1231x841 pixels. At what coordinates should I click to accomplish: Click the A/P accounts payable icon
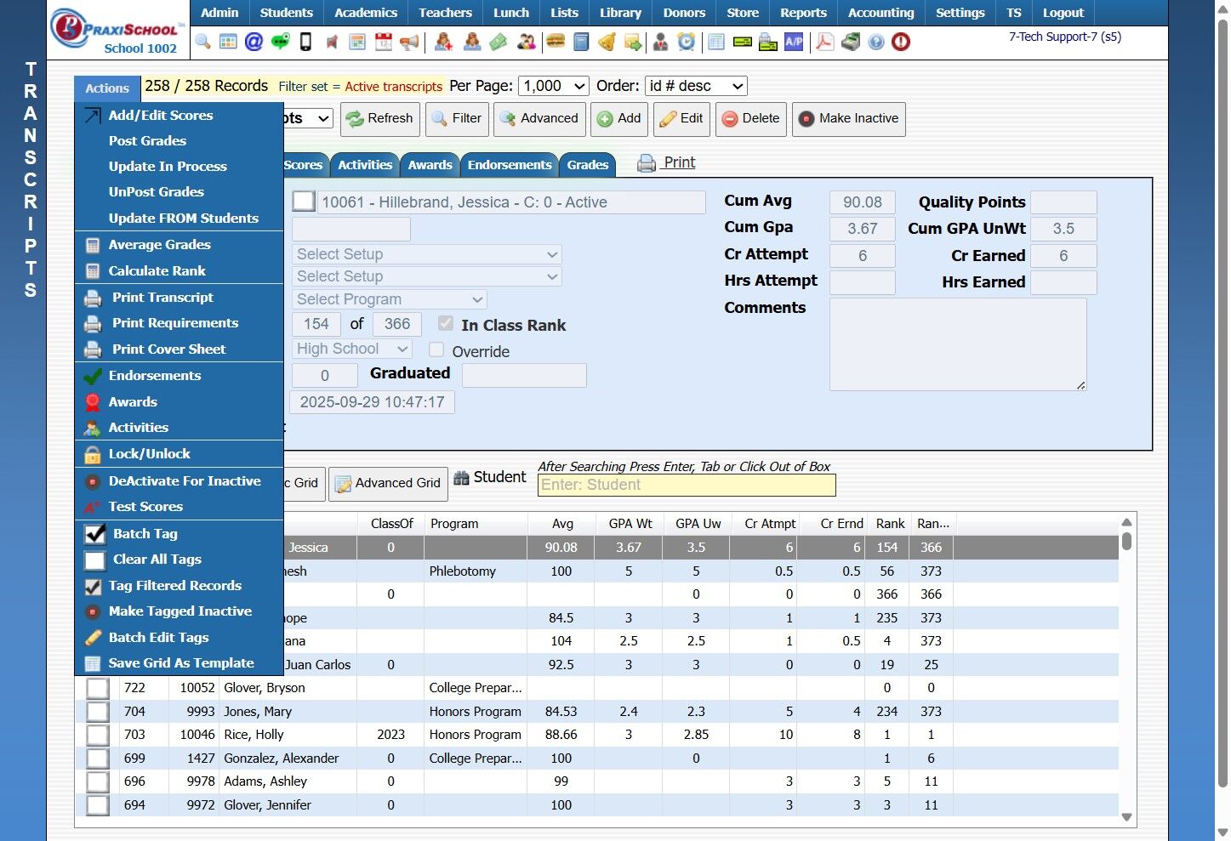(794, 42)
